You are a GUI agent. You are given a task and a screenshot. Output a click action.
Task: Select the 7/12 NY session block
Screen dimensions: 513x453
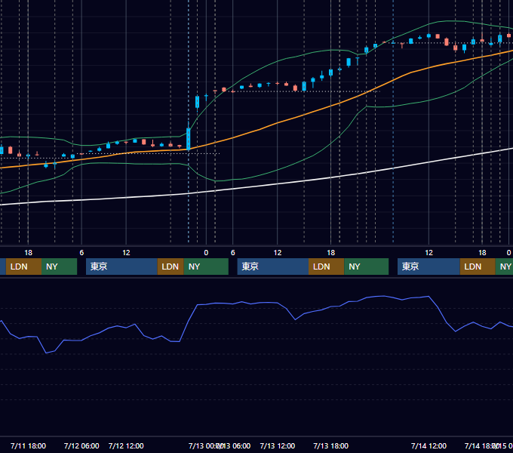coord(206,267)
